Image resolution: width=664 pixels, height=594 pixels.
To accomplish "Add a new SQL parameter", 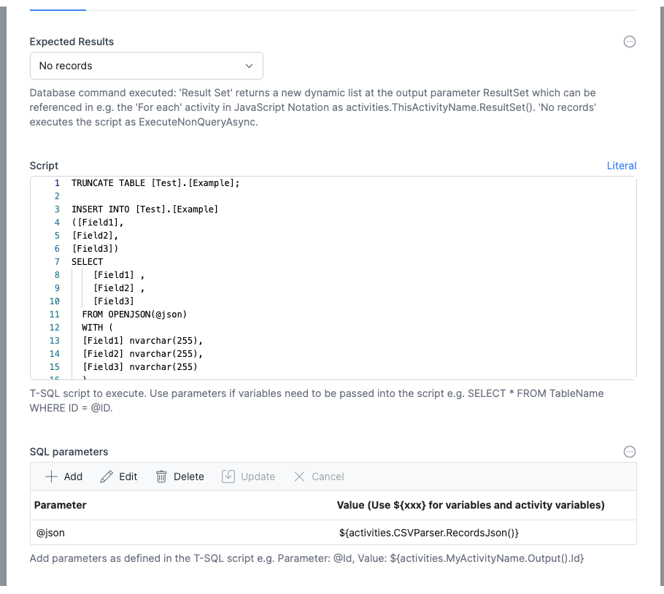I will pyautogui.click(x=64, y=477).
